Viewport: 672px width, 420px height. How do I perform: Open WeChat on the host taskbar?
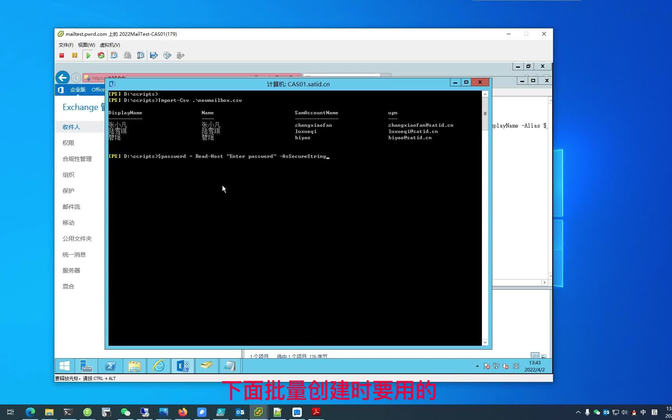125,412
